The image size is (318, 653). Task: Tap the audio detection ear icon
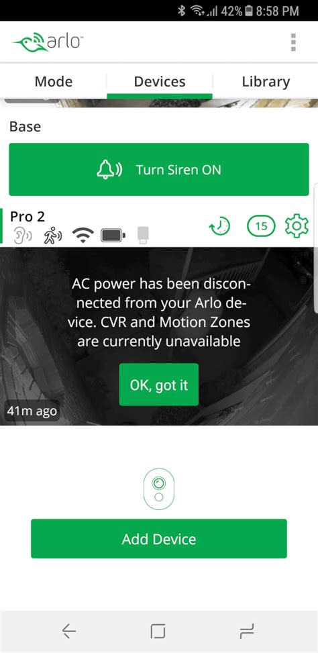point(22,236)
